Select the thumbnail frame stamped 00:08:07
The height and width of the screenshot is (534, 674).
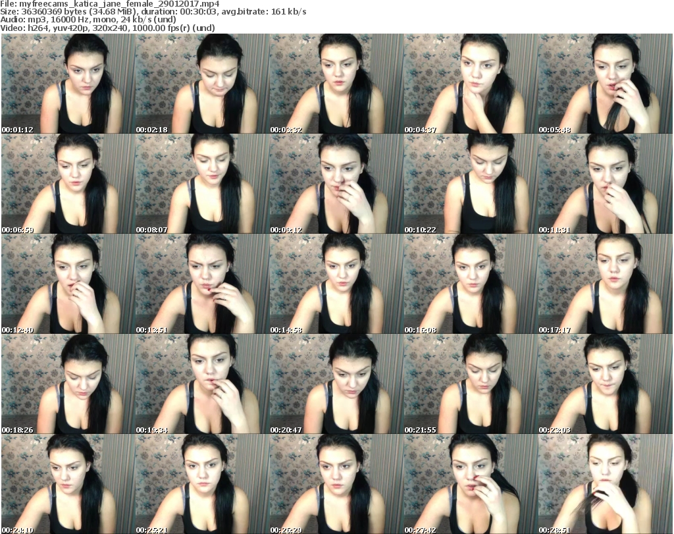(202, 184)
